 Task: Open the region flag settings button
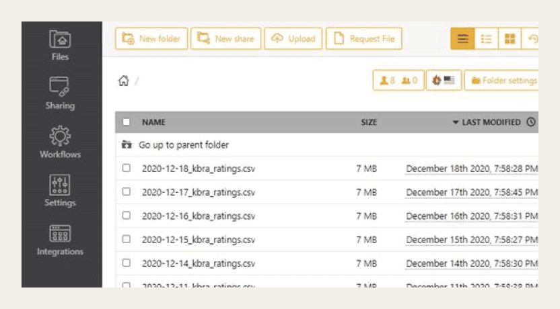click(x=444, y=80)
